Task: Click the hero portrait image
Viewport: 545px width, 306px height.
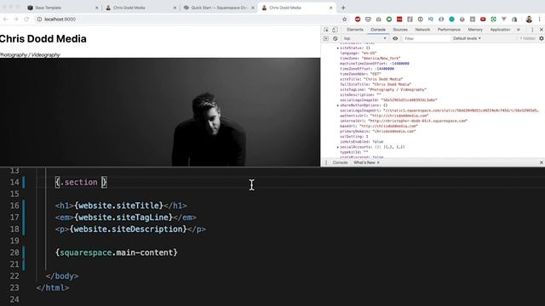Action: [160, 112]
